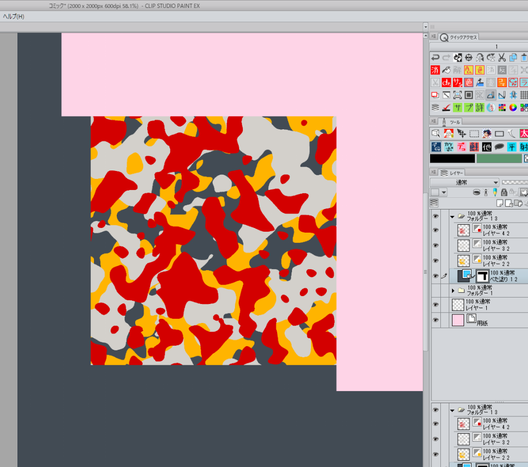Image resolution: width=528 pixels, height=467 pixels.
Task: Select the レイヤー panel tab
Action: (x=452, y=173)
